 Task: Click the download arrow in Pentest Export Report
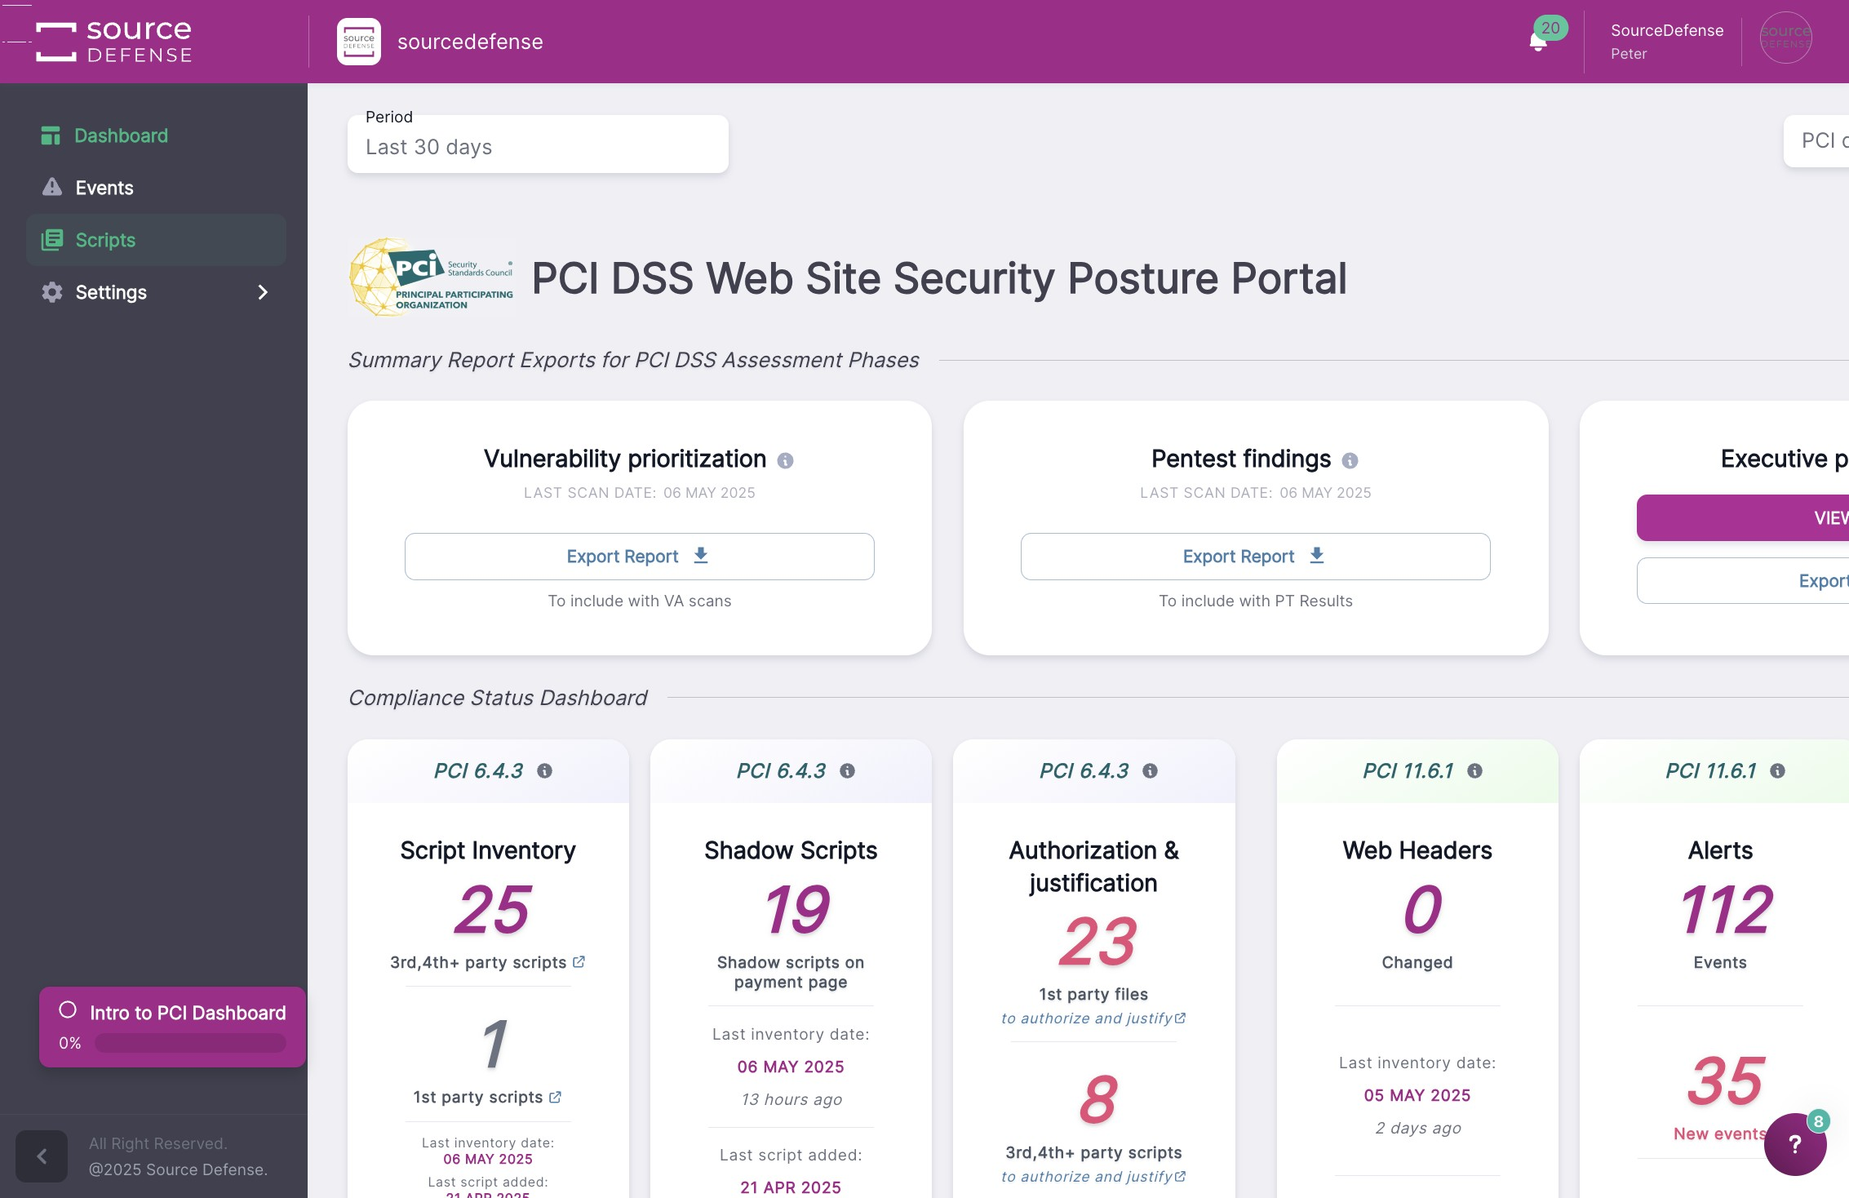pyautogui.click(x=1317, y=556)
